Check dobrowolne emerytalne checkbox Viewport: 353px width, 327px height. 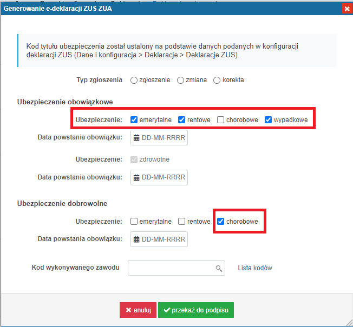point(134,222)
